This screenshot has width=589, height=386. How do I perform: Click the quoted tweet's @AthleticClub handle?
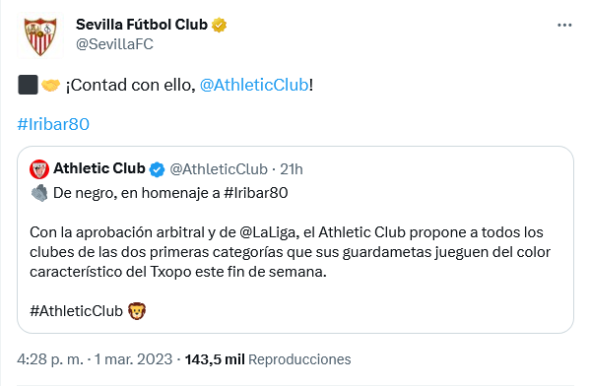tap(219, 169)
